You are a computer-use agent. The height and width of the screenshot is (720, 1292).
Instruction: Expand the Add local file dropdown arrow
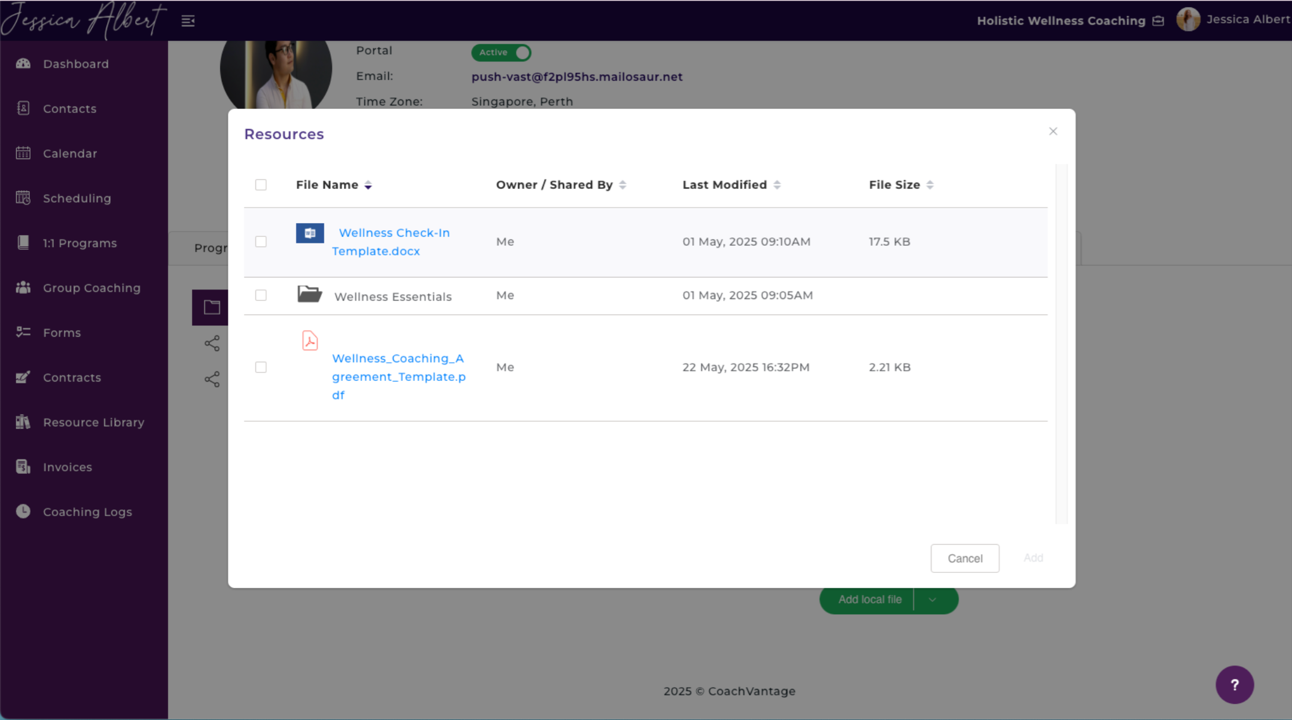point(933,600)
